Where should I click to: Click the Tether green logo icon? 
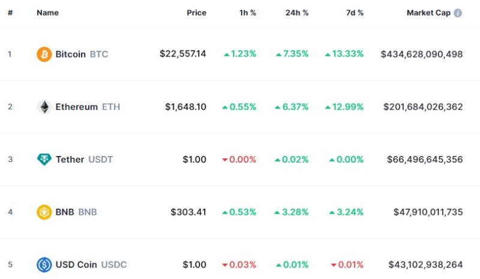(44, 160)
